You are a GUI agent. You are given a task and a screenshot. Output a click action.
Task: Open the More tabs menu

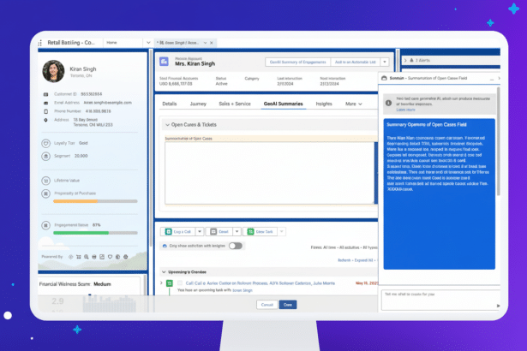354,104
